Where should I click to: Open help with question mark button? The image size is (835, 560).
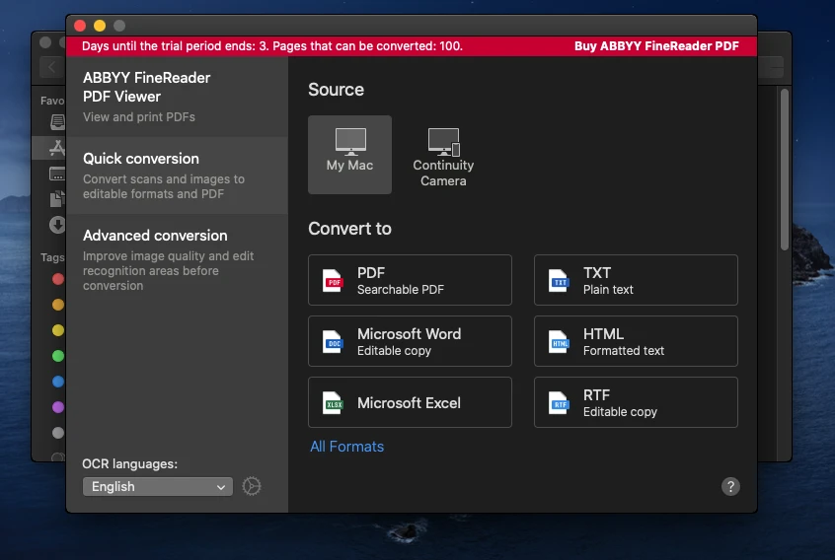[x=730, y=486]
